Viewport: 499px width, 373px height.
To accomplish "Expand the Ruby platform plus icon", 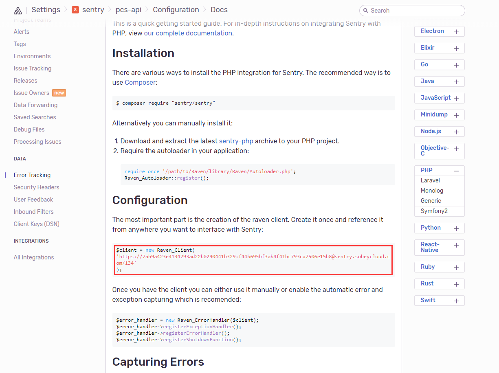I will tap(456, 268).
